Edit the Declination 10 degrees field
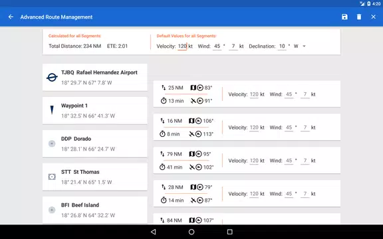Viewport: 383px width, 239px height. click(282, 46)
